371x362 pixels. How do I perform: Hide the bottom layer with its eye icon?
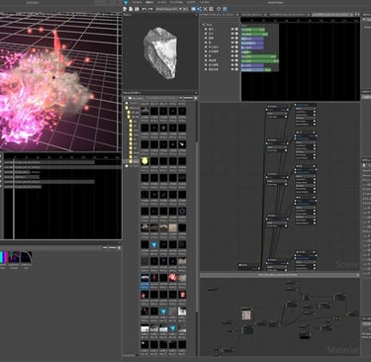pyautogui.click(x=232, y=69)
